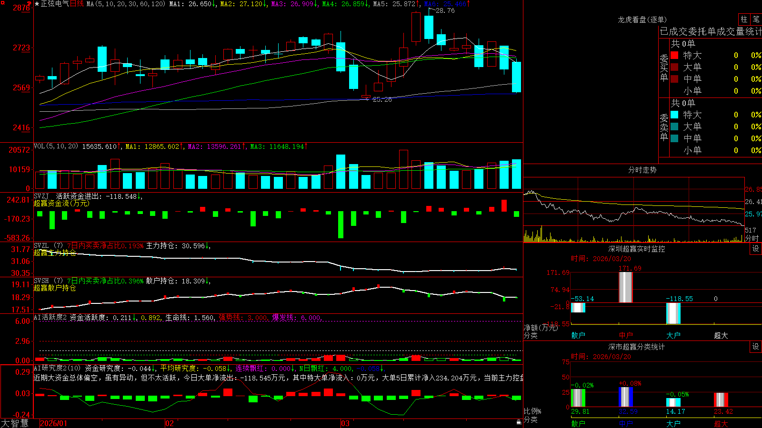This screenshot has width=762, height=428.
Task: Click the 28.76 high price label
Action: 445,10
